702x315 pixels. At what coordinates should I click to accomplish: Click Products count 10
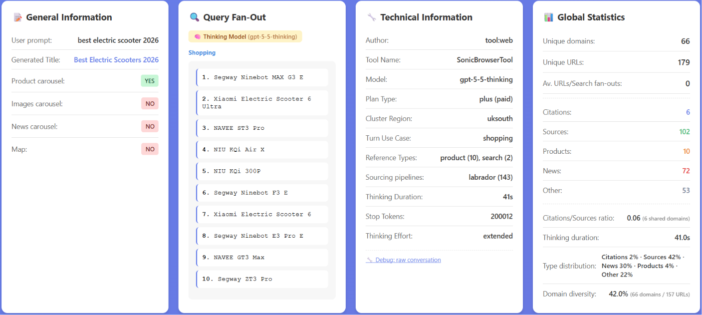(x=687, y=151)
